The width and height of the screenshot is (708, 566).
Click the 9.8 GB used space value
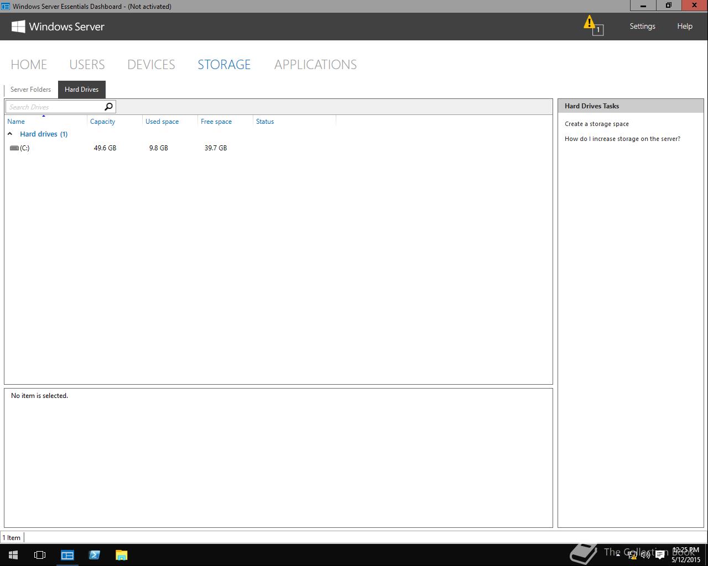pyautogui.click(x=159, y=148)
